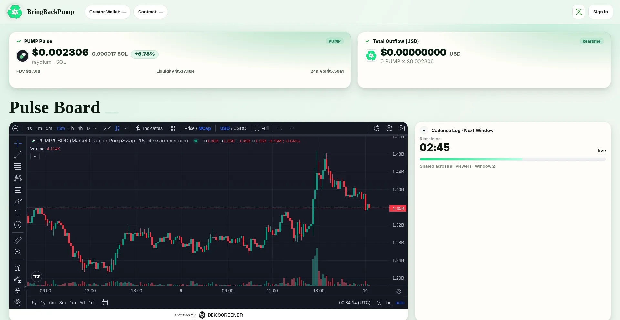The height and width of the screenshot is (320, 620).
Task: Click the Cadence Log progress bar
Action: click(512, 159)
